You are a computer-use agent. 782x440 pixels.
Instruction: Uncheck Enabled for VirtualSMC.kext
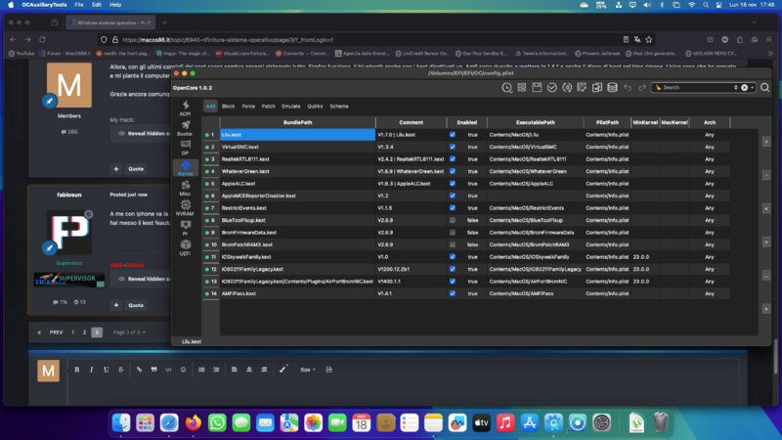[x=453, y=147]
